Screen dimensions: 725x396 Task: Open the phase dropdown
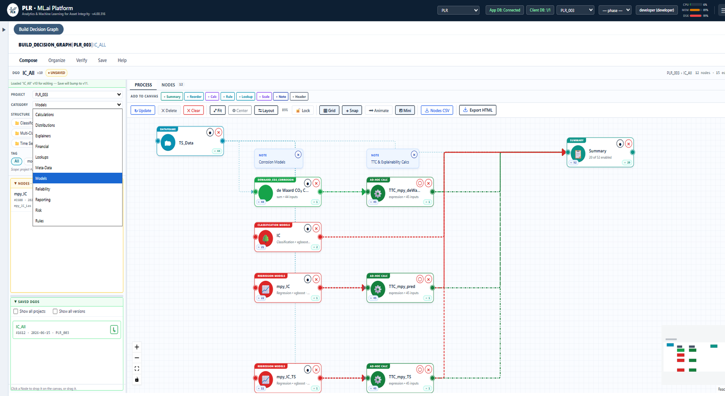615,10
